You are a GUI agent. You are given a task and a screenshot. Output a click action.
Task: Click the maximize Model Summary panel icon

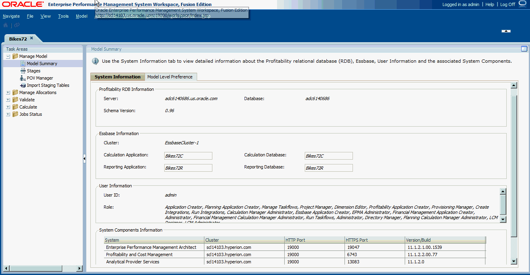(524, 49)
